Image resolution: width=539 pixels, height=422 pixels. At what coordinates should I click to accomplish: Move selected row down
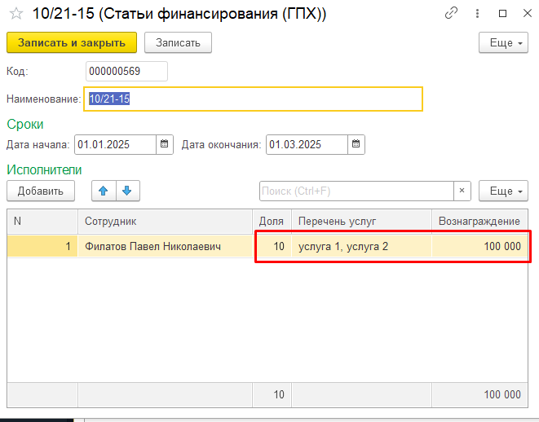[x=127, y=191]
